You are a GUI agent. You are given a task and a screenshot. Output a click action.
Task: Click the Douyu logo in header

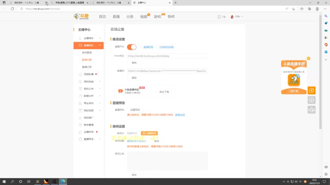point(81,16)
